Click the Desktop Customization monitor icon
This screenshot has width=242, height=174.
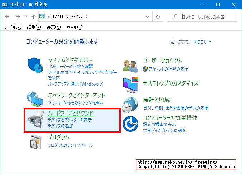pyautogui.click(x=131, y=85)
